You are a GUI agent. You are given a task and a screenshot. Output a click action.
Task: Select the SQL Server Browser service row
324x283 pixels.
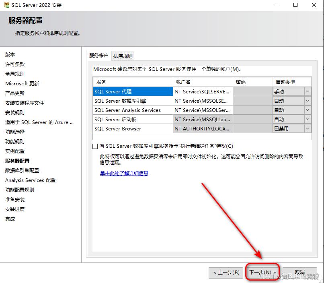(x=133, y=128)
